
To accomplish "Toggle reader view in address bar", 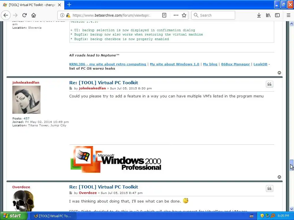I will (164, 15).
